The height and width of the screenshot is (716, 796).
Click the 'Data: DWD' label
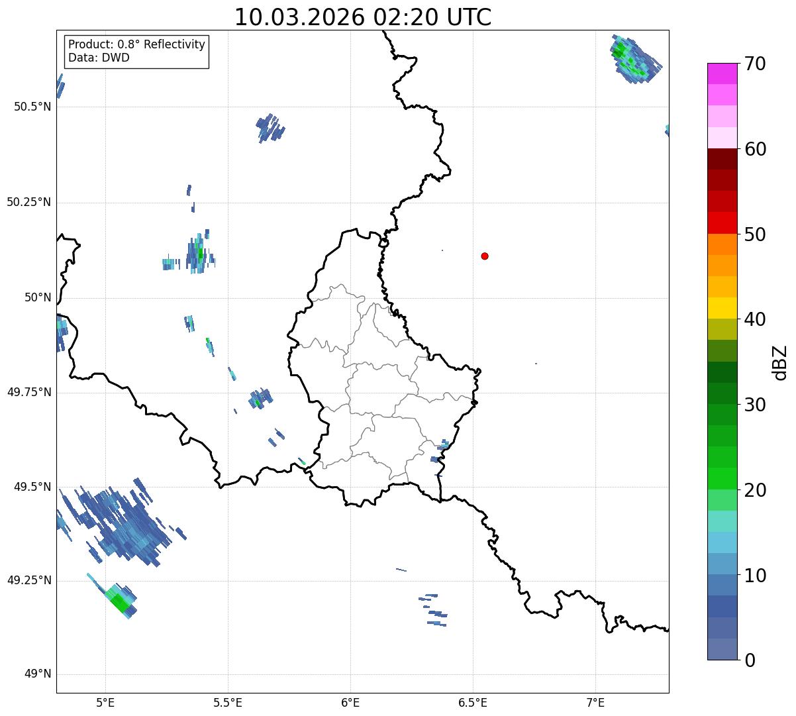(x=99, y=58)
